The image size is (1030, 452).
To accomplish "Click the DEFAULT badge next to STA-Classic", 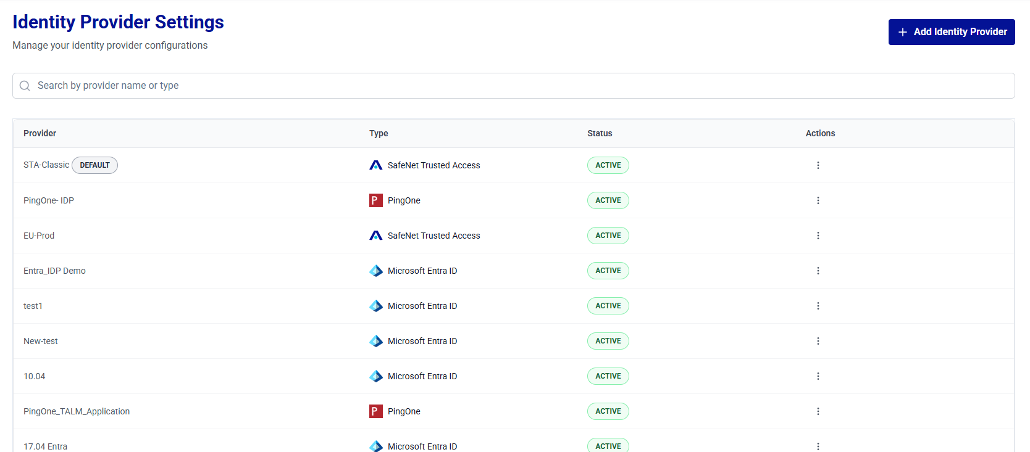I will pyautogui.click(x=94, y=165).
